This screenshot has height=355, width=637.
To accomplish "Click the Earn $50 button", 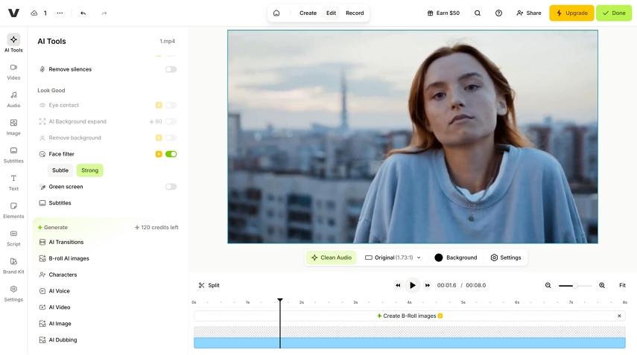I will point(443,13).
